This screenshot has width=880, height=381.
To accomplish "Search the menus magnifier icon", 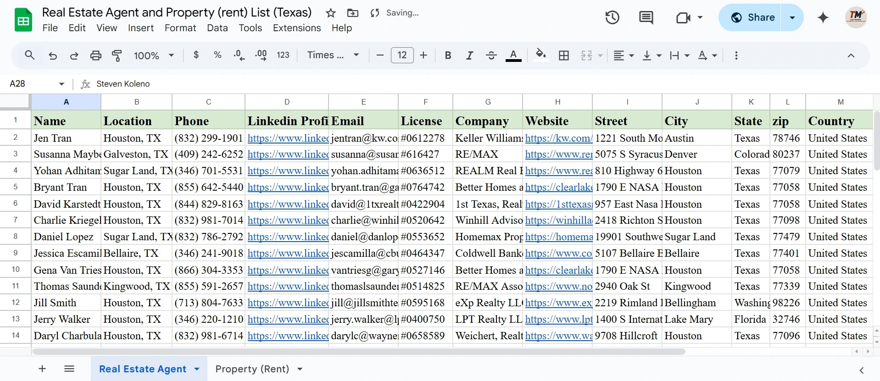I will pos(30,55).
